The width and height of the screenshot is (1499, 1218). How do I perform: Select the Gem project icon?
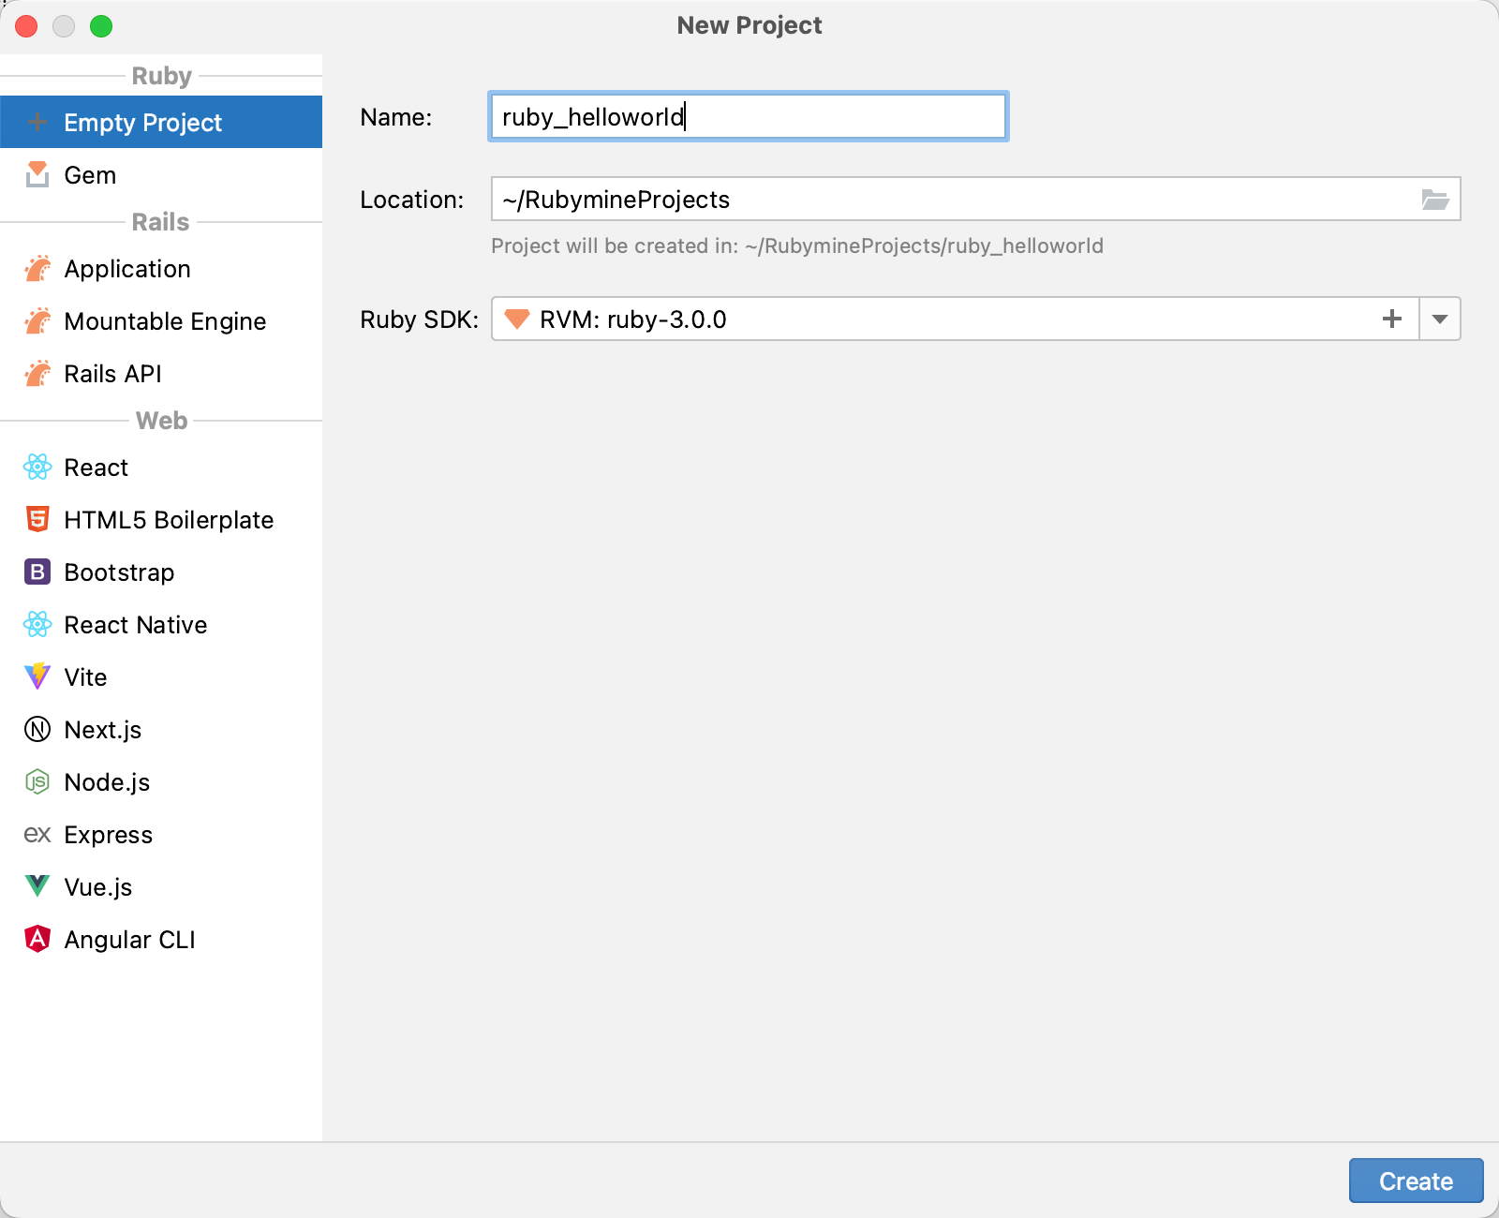pos(37,174)
